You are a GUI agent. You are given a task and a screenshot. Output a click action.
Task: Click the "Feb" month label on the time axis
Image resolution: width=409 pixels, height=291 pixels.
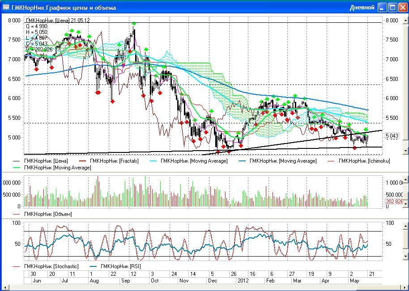click(270, 281)
